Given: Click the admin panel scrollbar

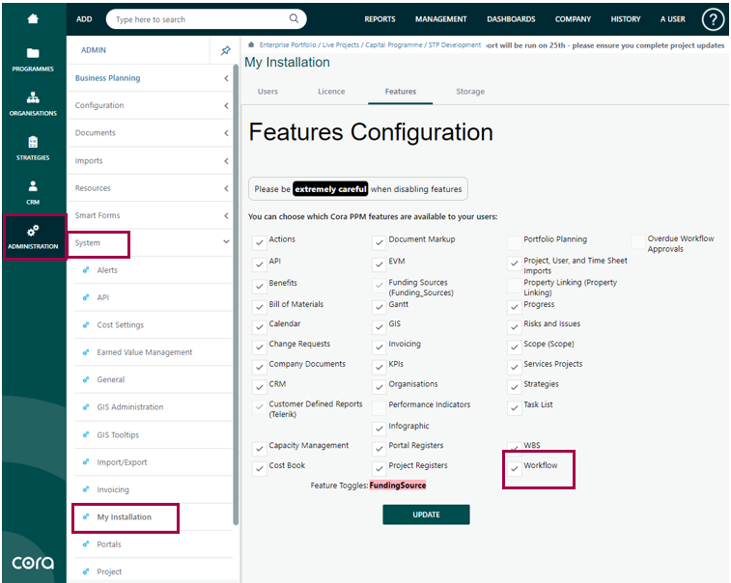Looking at the screenshot, I should click(236, 293).
